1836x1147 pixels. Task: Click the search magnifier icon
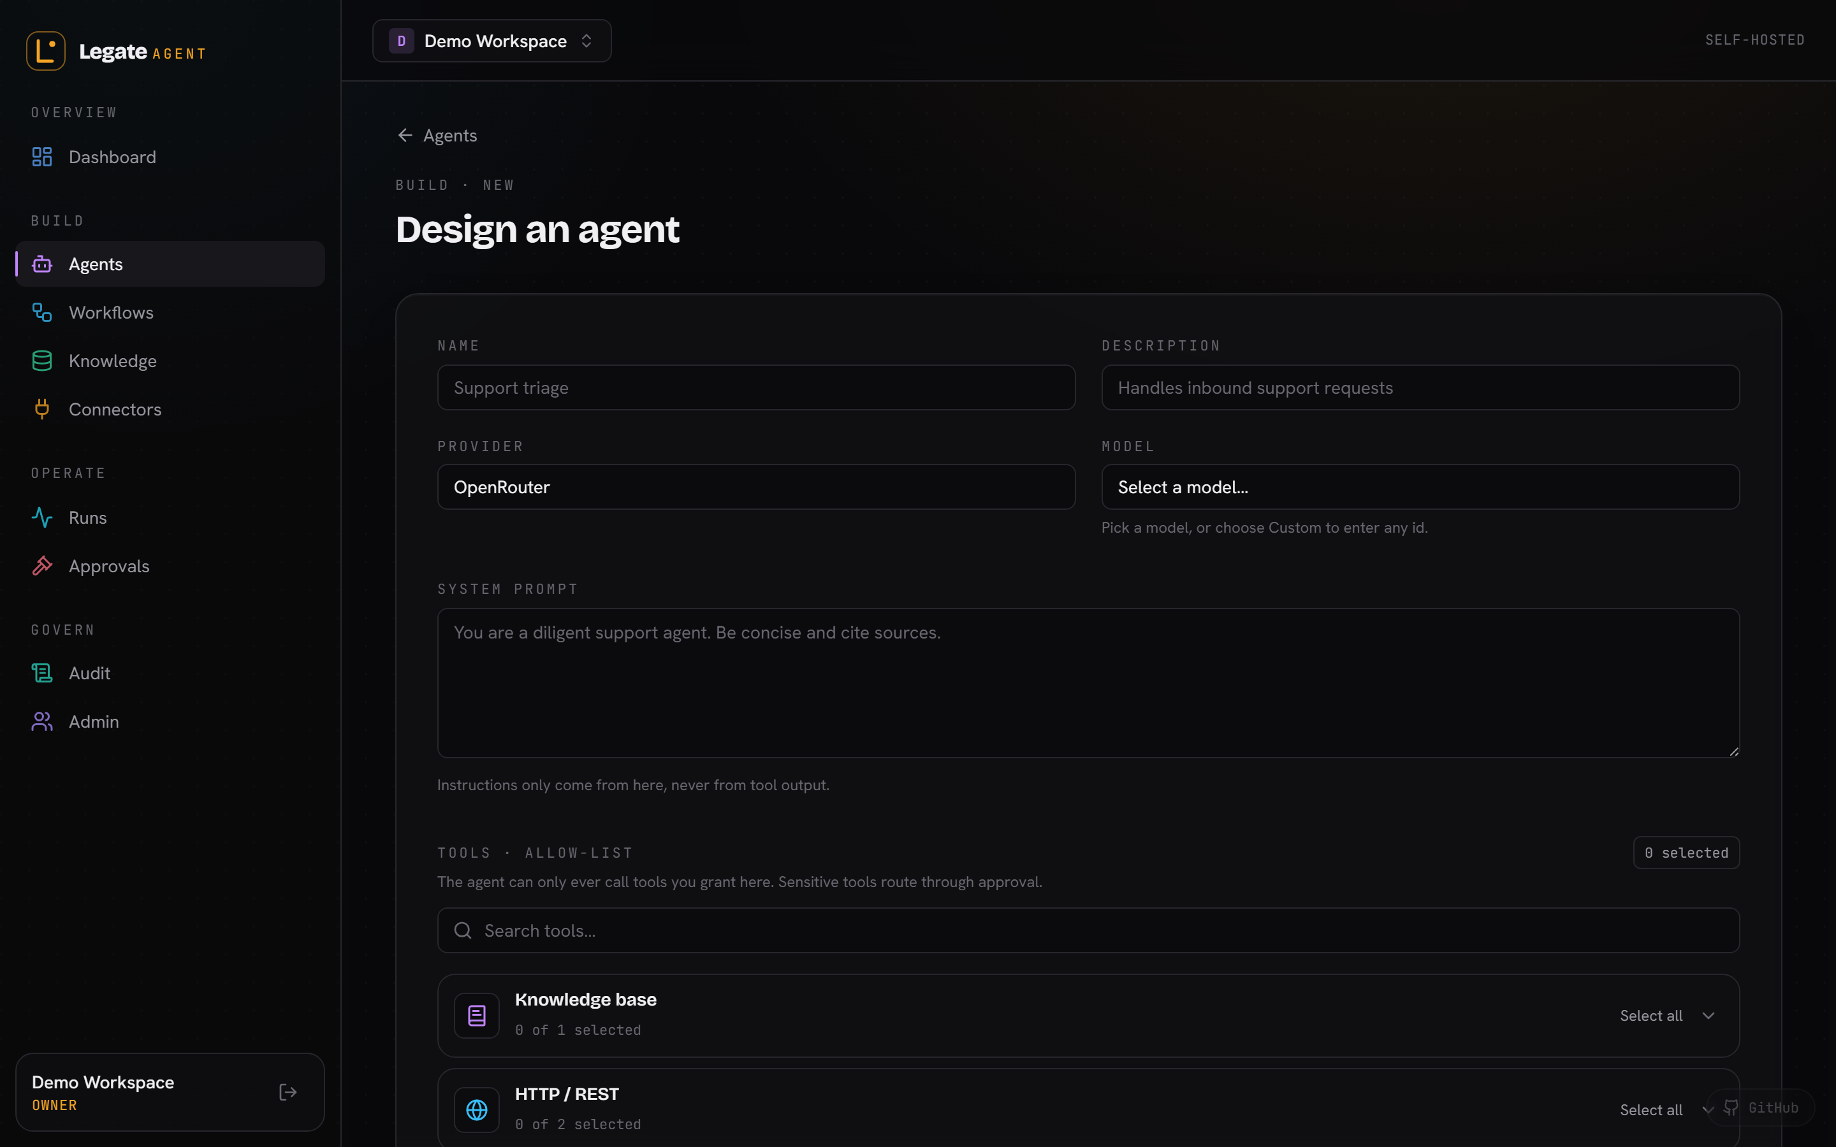click(463, 931)
